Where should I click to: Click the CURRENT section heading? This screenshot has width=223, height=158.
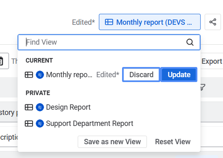click(x=39, y=61)
